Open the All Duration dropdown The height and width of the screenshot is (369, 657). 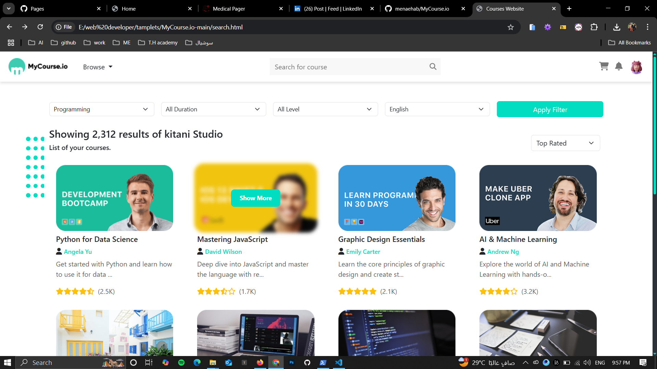(x=213, y=109)
